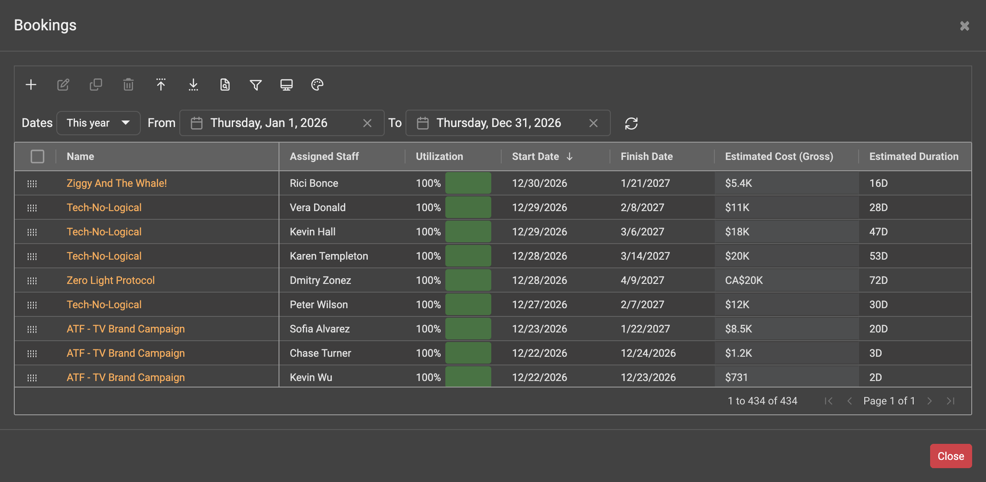Click the edit booking pencil icon

pos(63,85)
